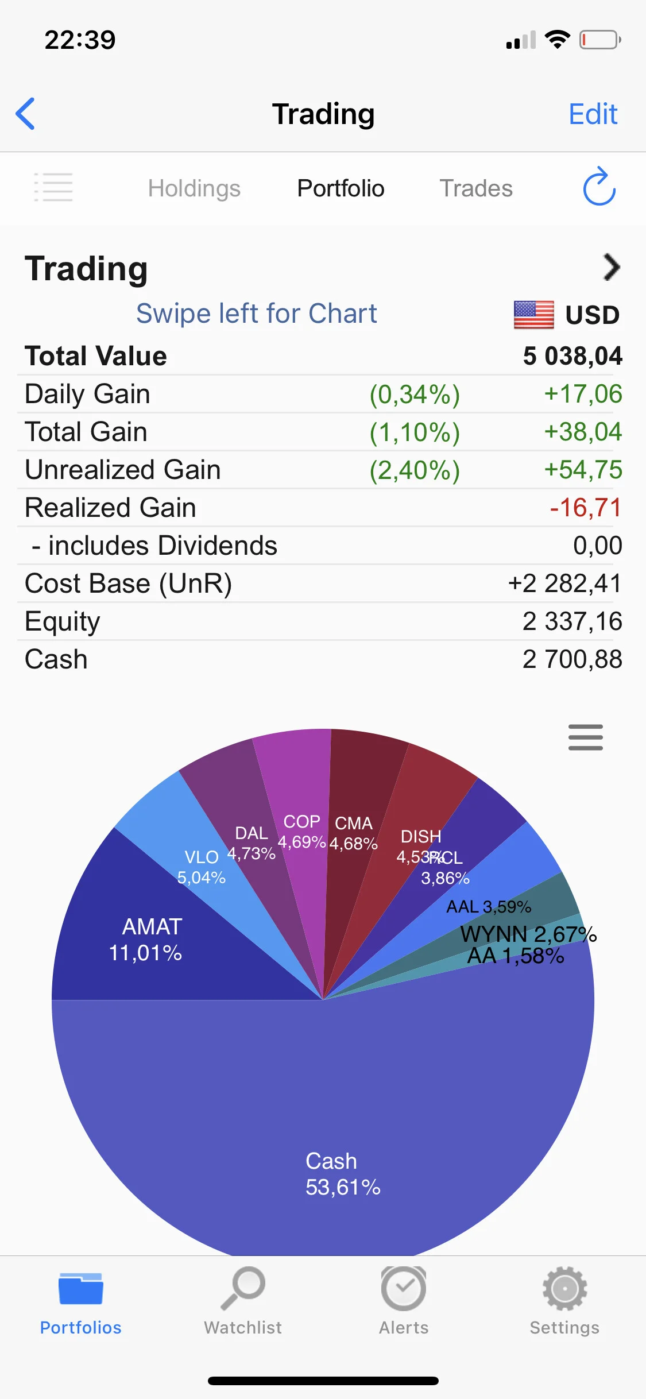The image size is (646, 1399).
Task: Tap the AA 1,58% label
Action: (516, 956)
